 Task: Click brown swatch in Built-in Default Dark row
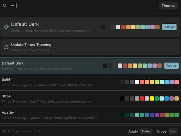[160, 66]
